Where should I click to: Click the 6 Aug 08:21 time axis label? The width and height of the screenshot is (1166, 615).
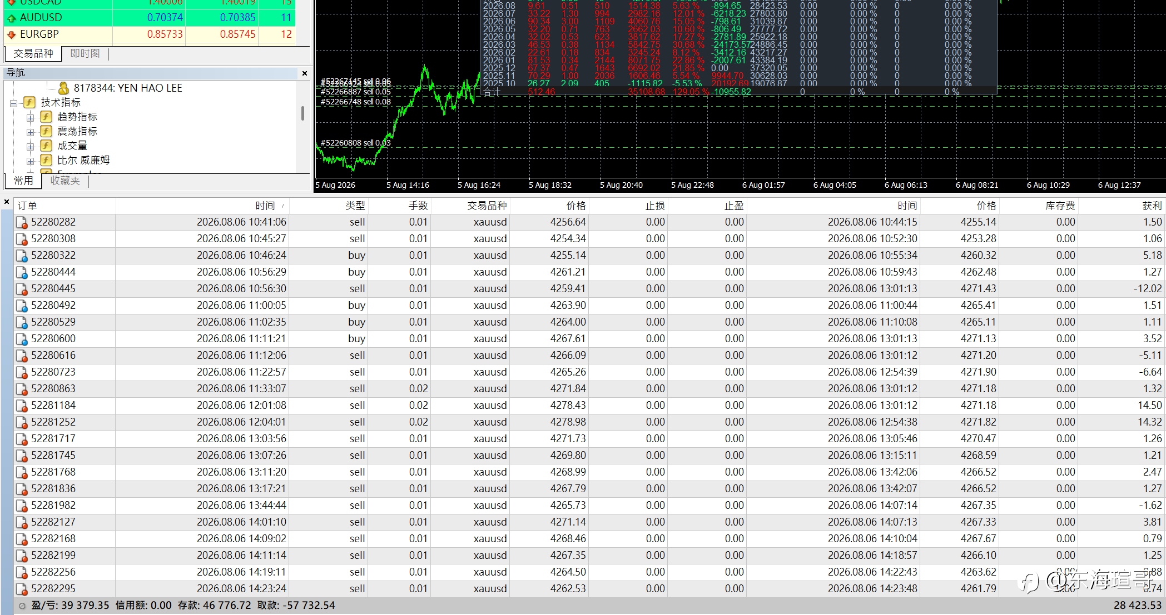click(x=977, y=185)
